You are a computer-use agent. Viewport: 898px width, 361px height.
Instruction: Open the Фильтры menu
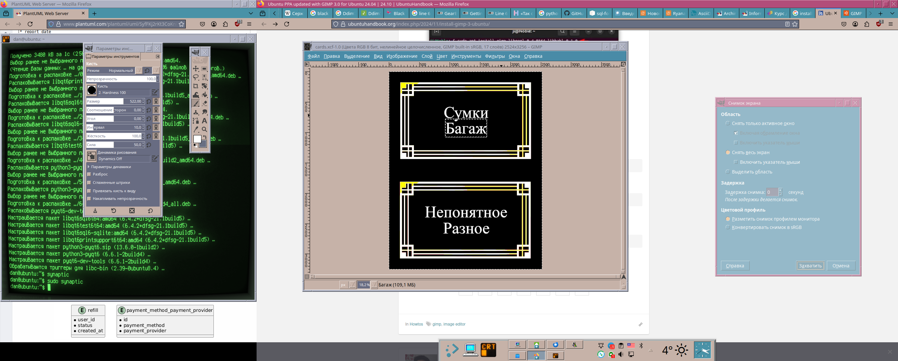tap(495, 56)
